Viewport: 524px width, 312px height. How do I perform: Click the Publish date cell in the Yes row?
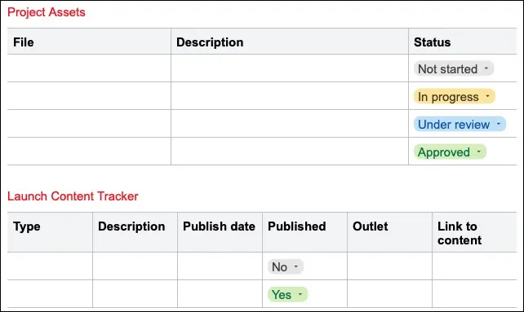coord(220,294)
